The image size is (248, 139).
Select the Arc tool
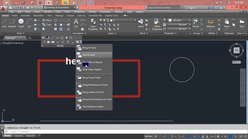29,23
